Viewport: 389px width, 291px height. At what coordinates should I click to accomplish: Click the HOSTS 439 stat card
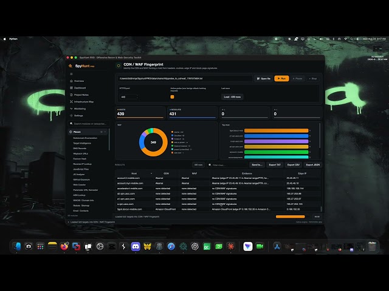140,113
